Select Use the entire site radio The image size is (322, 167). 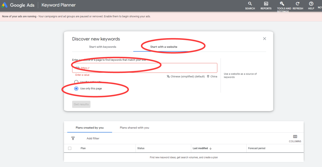76,82
